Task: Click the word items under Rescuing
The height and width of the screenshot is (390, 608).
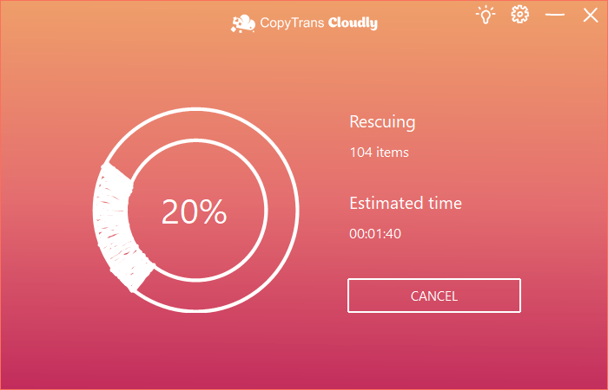Action: 392,153
